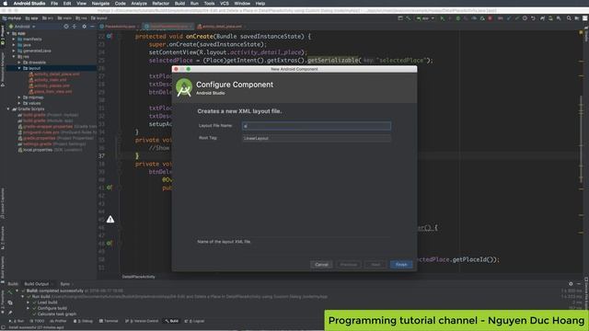The width and height of the screenshot is (589, 331).
Task: Expand the java folder
Action: click(x=14, y=45)
